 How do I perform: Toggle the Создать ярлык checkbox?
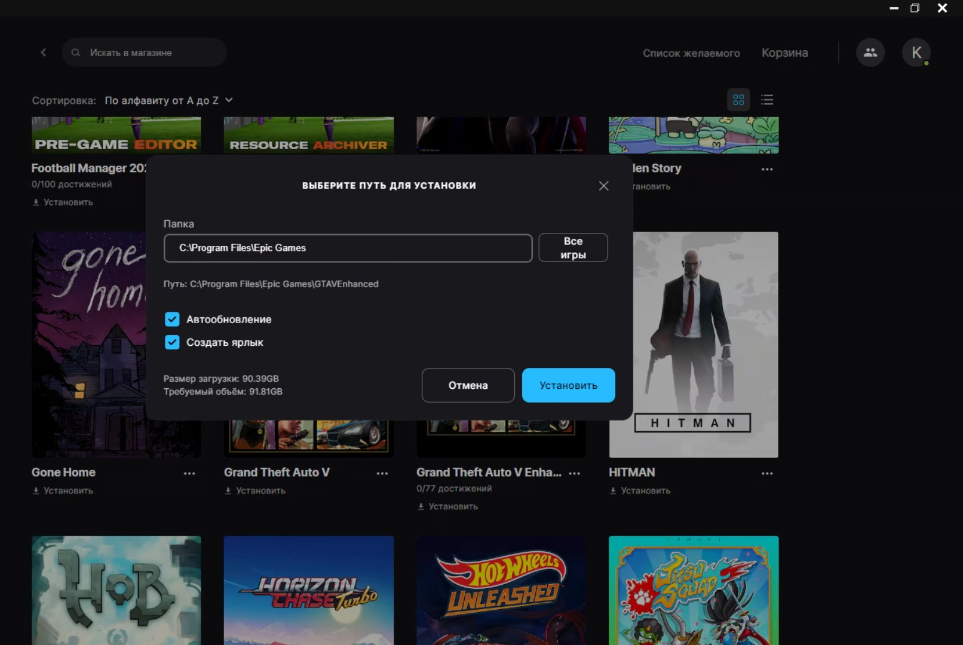coord(172,342)
